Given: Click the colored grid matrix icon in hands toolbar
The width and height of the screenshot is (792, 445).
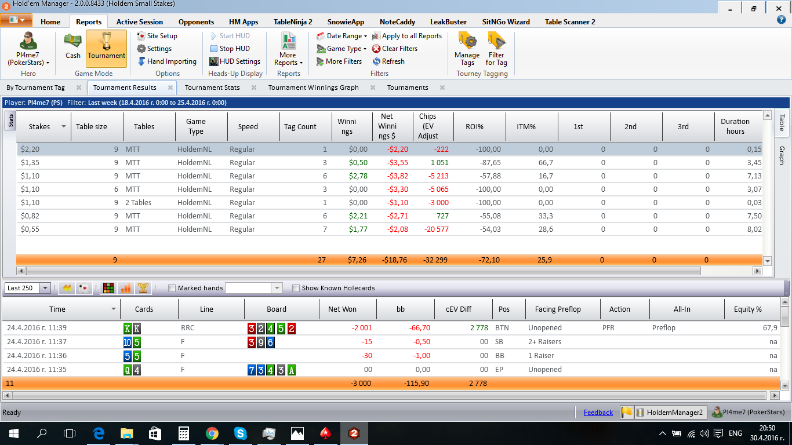Looking at the screenshot, I should (x=108, y=288).
